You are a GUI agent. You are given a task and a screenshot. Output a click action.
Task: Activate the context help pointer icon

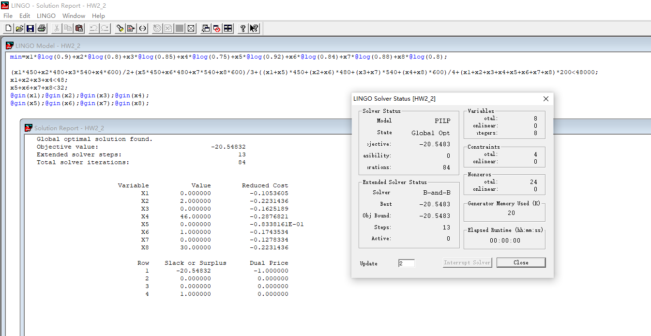tap(254, 29)
